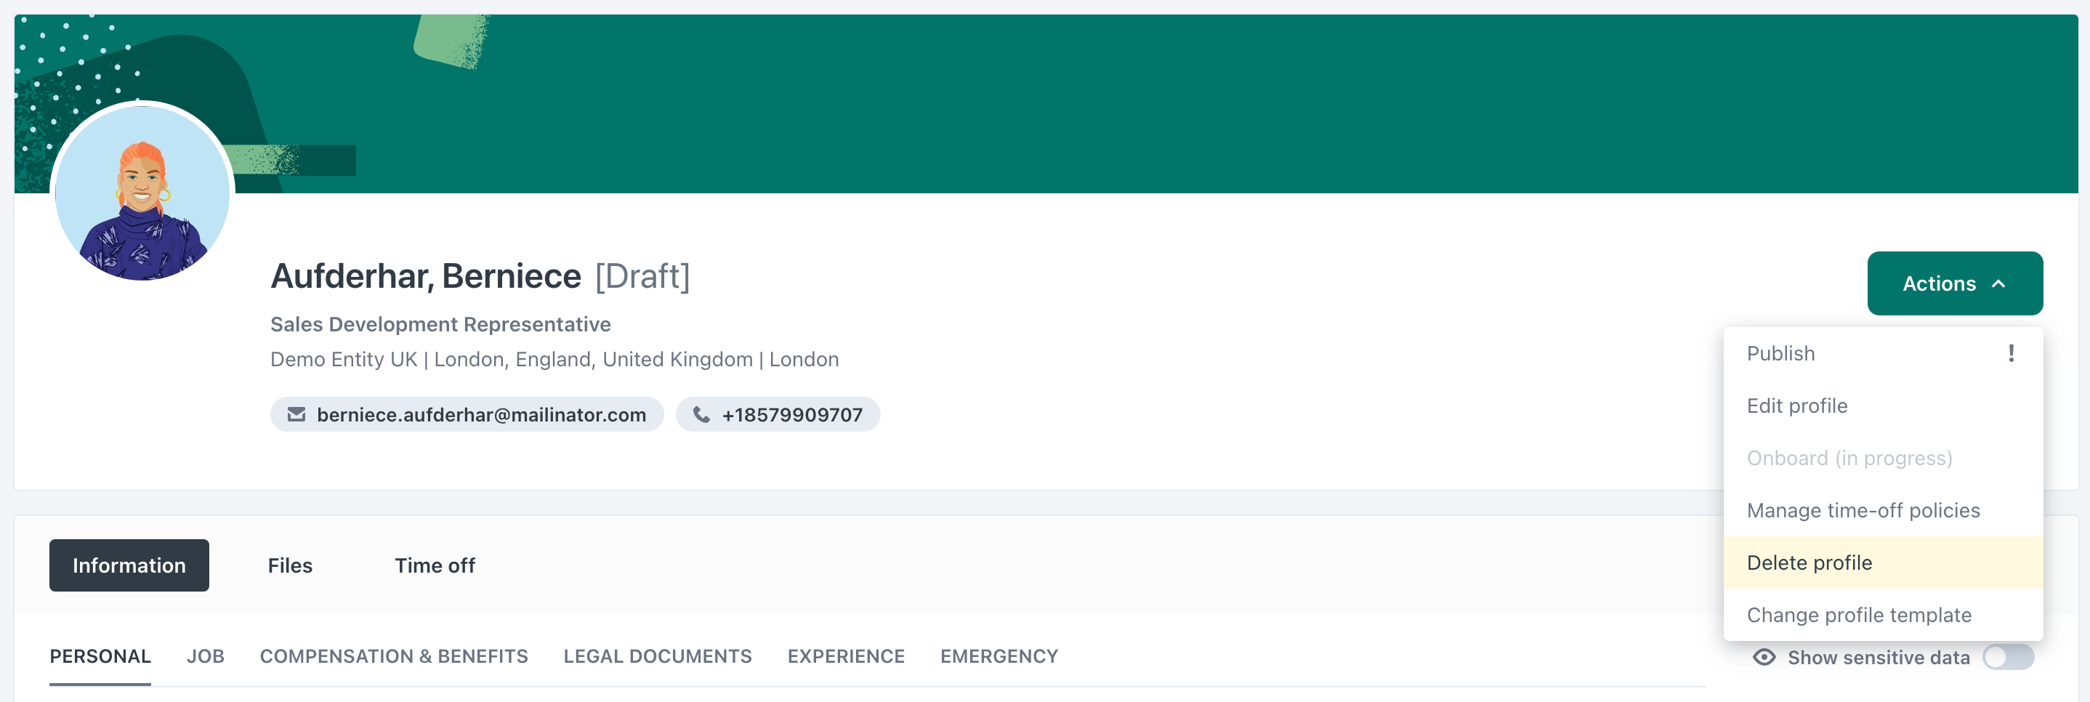Choose Edit profile in the Actions menu

pos(1797,406)
